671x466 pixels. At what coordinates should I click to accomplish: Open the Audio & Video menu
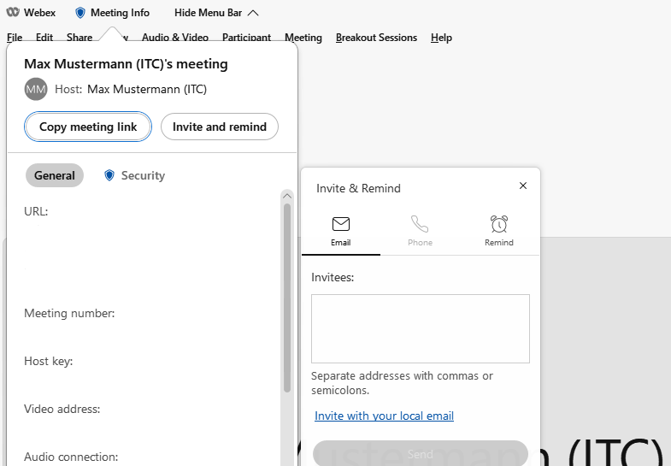[x=174, y=38]
